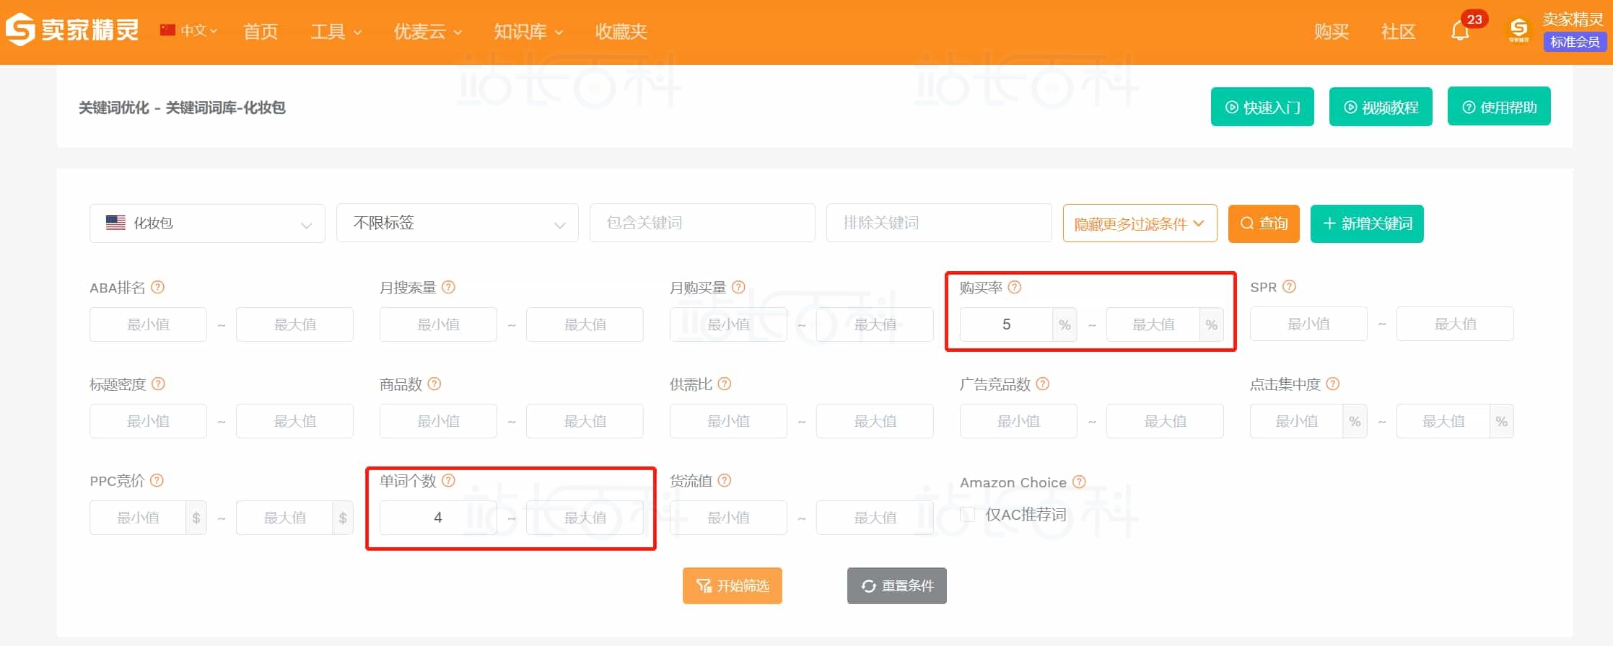Focus the 月购买量 最小值 field
The width and height of the screenshot is (1613, 646).
click(x=728, y=324)
